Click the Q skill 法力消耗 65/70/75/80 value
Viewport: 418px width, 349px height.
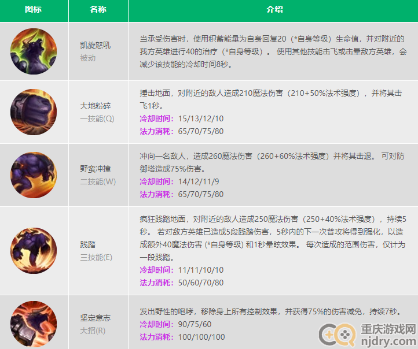pyautogui.click(x=201, y=131)
